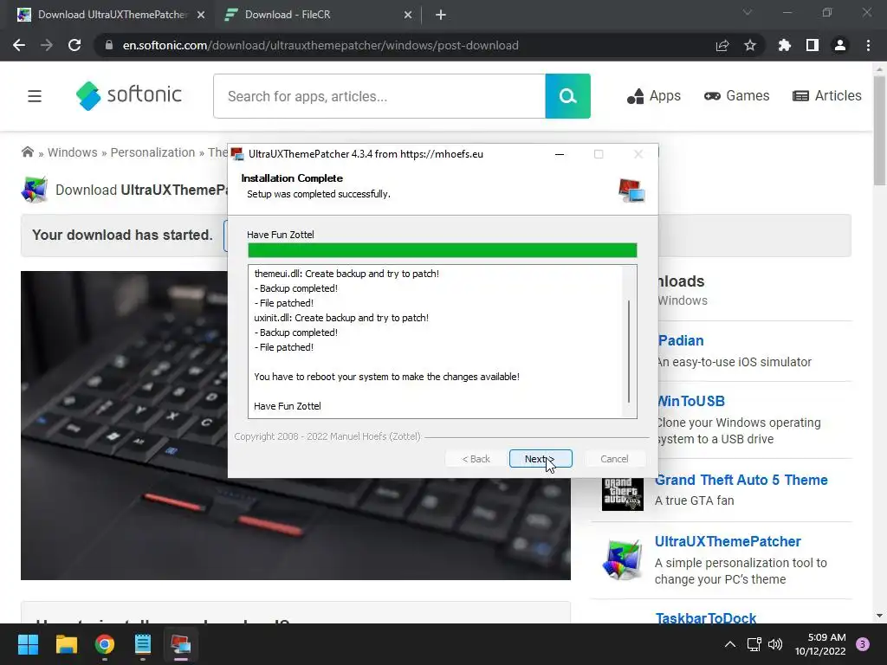This screenshot has width=887, height=665.
Task: Open the Chrome profile icon
Action: click(840, 45)
